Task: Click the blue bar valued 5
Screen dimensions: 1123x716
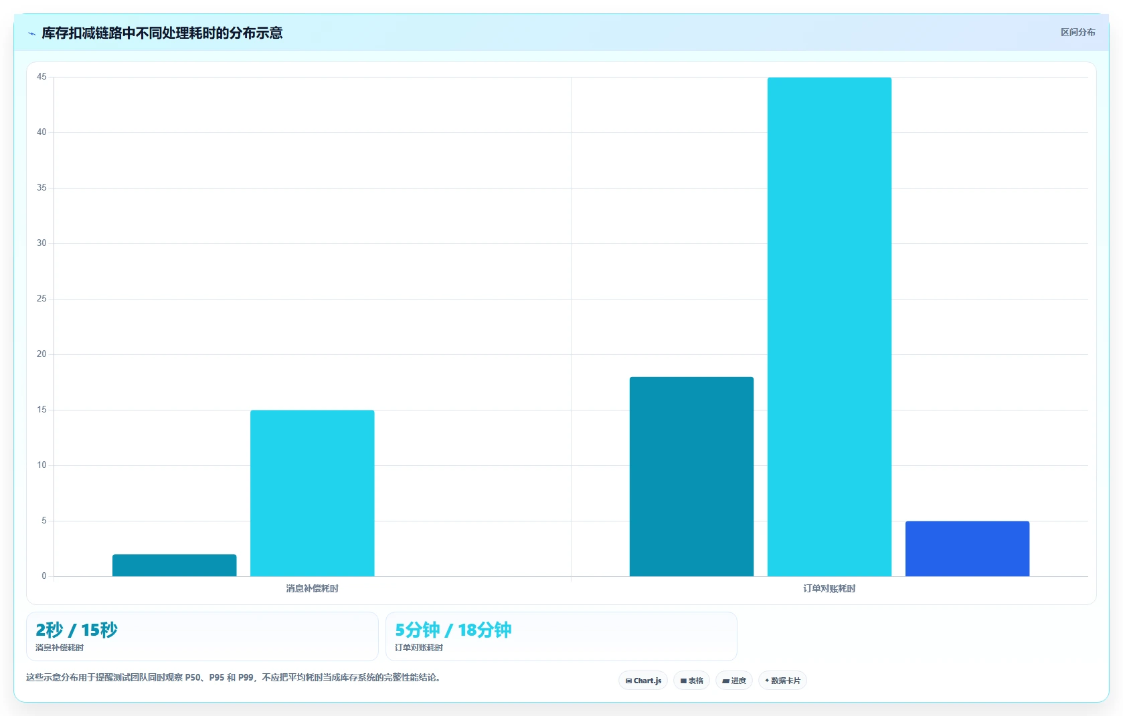Action: [x=967, y=548]
